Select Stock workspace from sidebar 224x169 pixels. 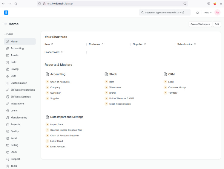[14, 152]
